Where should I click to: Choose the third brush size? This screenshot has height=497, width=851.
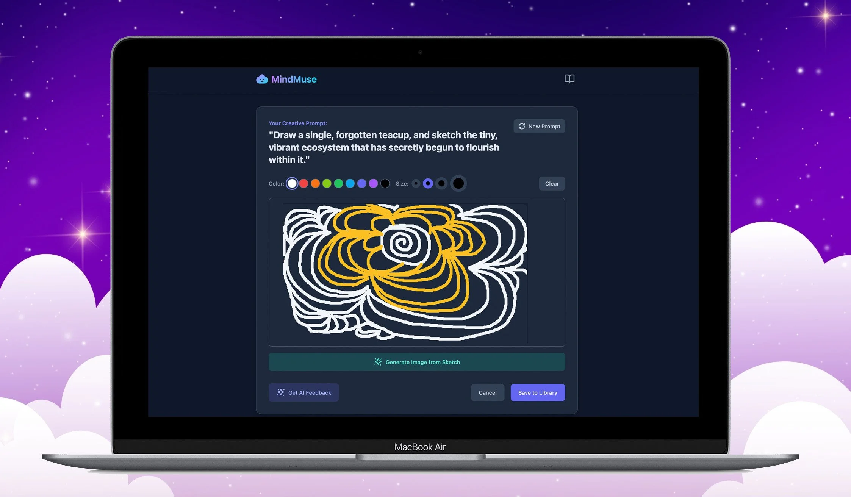[441, 184]
